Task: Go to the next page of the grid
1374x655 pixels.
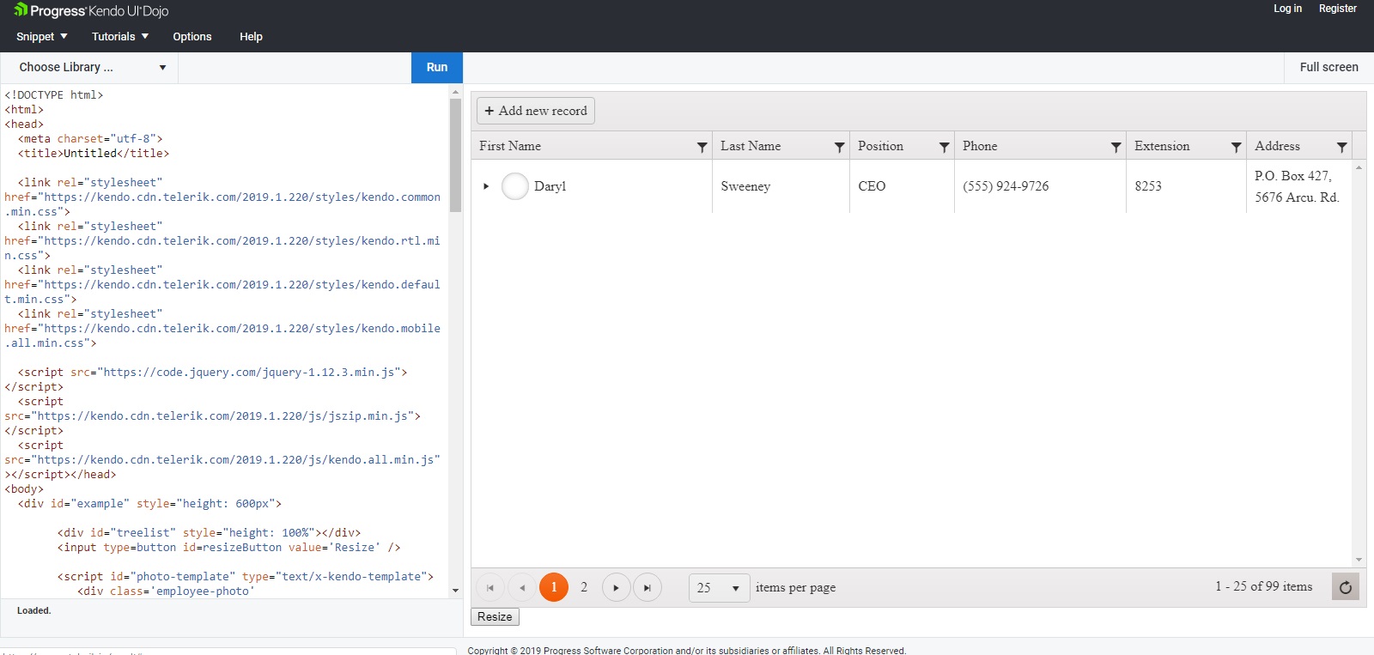Action: click(x=616, y=588)
